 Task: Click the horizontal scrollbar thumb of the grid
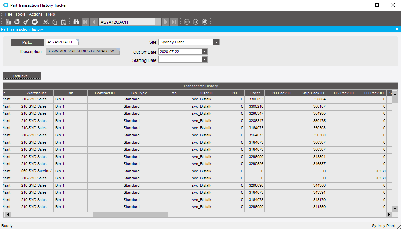130,214
